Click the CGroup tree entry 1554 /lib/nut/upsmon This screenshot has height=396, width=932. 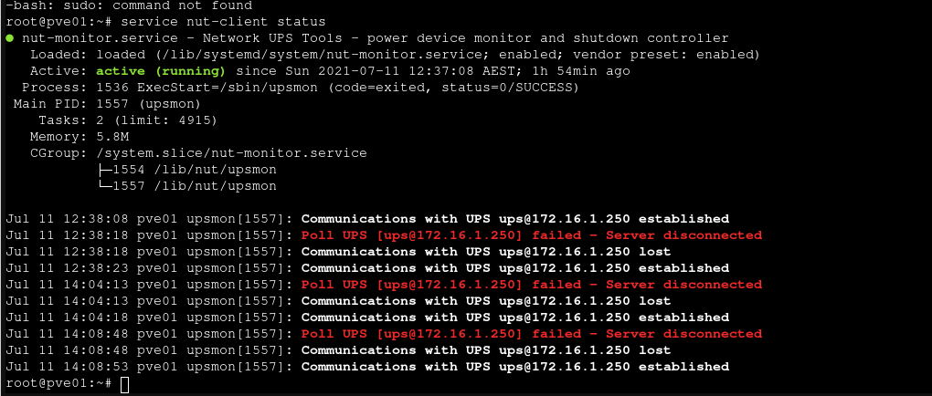pyautogui.click(x=187, y=170)
